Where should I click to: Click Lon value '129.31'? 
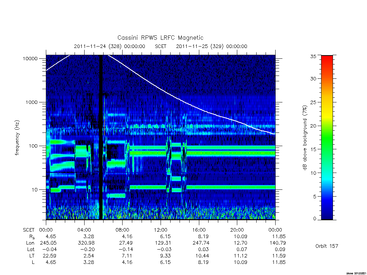point(163,243)
